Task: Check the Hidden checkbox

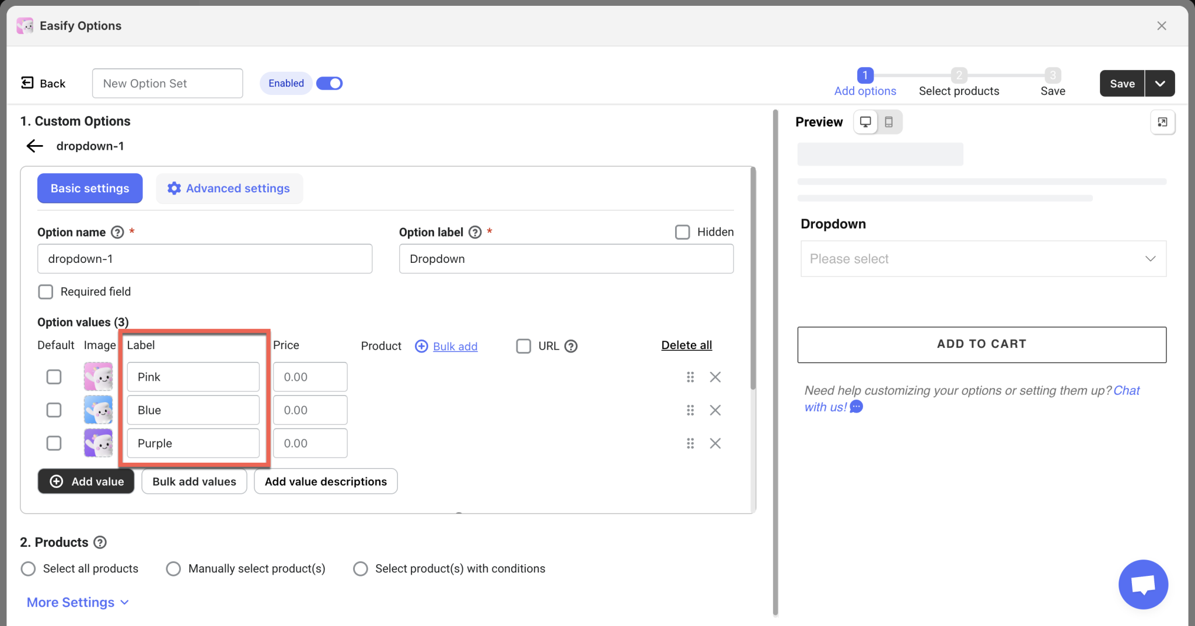Action: pyautogui.click(x=682, y=232)
